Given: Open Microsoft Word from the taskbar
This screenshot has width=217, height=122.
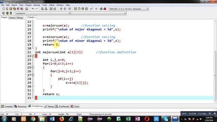Looking at the screenshot, I should [x=52, y=119].
